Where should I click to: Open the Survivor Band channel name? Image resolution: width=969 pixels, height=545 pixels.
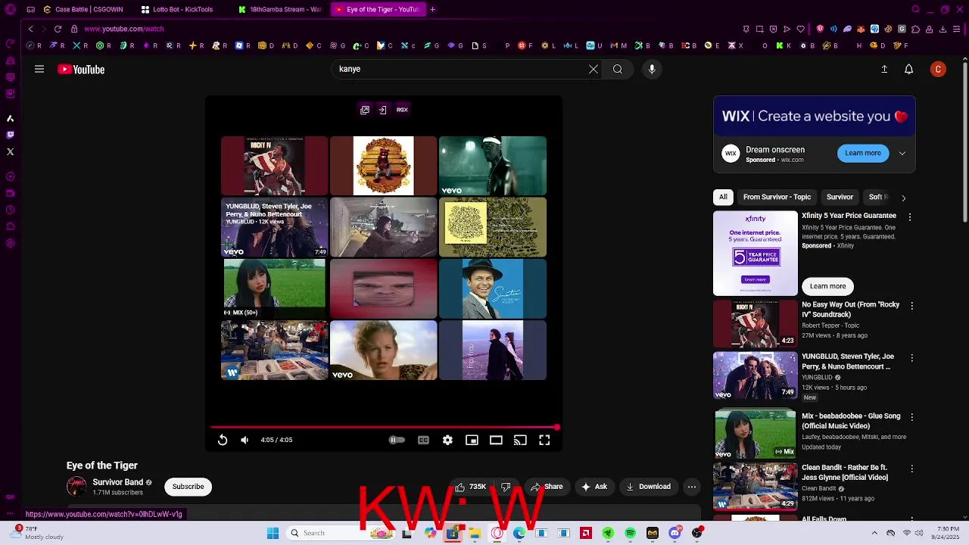[117, 482]
